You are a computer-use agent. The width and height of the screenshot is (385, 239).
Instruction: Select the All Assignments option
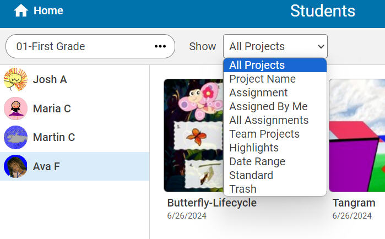[275, 120]
